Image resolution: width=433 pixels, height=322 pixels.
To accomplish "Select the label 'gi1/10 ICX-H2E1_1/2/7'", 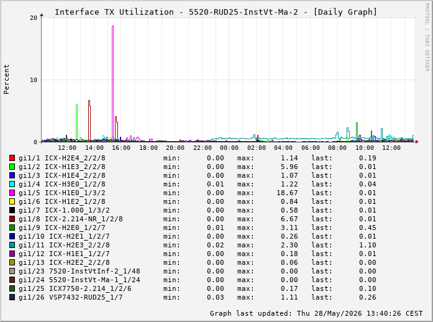I will pyautogui.click(x=64, y=237).
